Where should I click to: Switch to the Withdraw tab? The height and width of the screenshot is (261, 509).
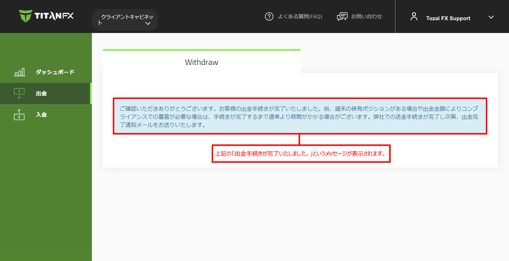tap(201, 62)
